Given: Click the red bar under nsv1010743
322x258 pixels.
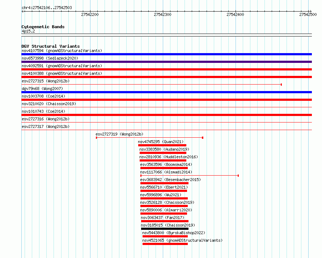Looking at the screenshot, I should point(166,115).
